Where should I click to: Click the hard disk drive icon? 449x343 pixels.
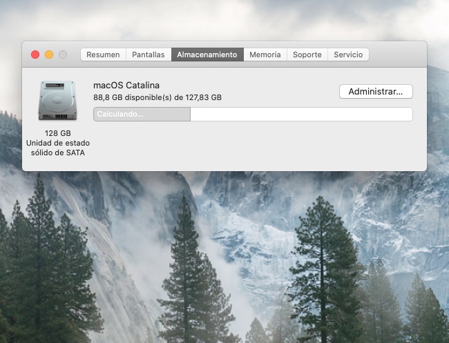click(x=57, y=102)
